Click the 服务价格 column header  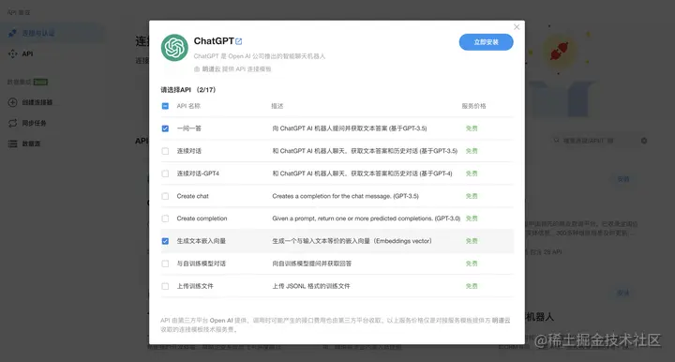point(474,106)
